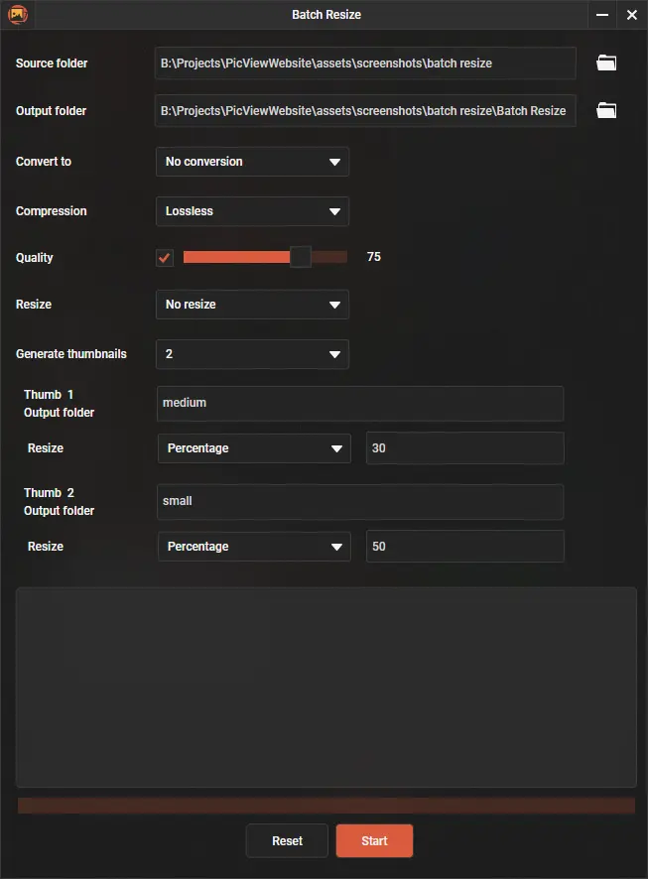Open the No resize dropdown
Screen dimensions: 648x879
point(252,305)
